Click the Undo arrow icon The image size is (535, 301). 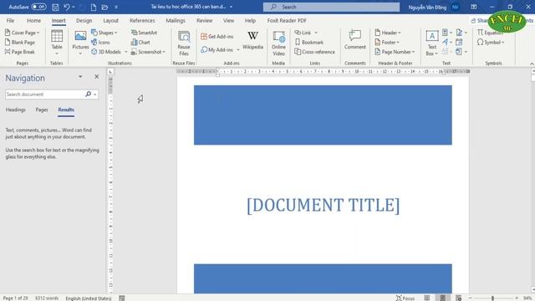pos(67,7)
